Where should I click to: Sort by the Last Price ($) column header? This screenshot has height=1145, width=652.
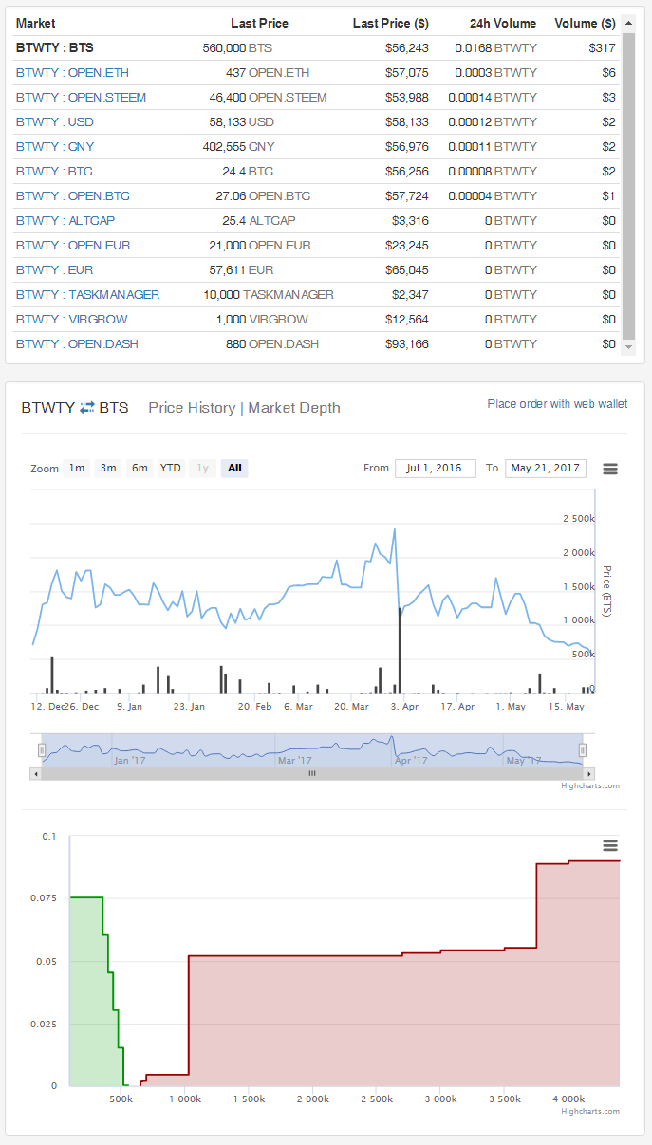coord(390,23)
